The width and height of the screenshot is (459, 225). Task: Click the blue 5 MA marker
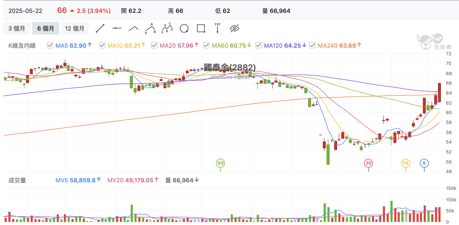tap(424, 163)
